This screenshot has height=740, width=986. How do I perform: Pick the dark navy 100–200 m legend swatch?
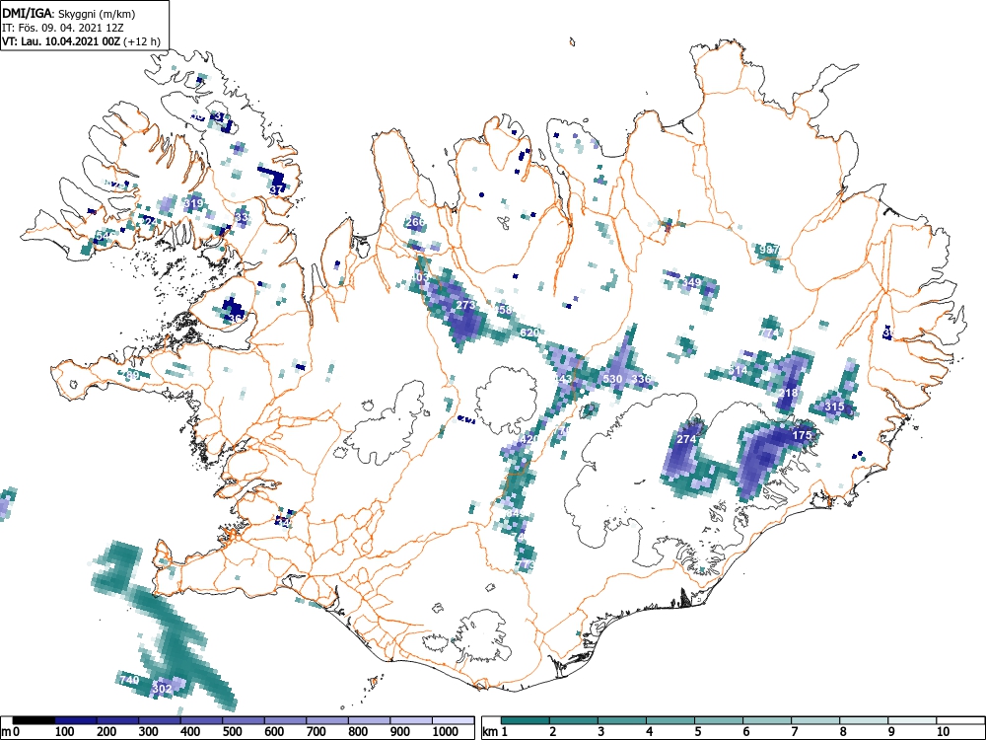[x=76, y=720]
